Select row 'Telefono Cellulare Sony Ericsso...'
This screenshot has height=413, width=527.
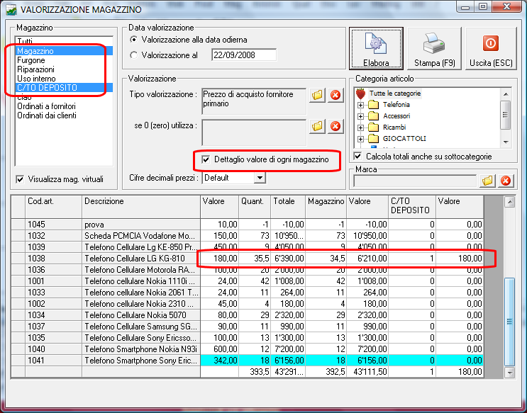(247, 338)
